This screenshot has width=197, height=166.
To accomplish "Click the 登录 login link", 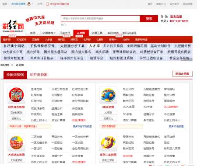I will click(x=5, y=4).
